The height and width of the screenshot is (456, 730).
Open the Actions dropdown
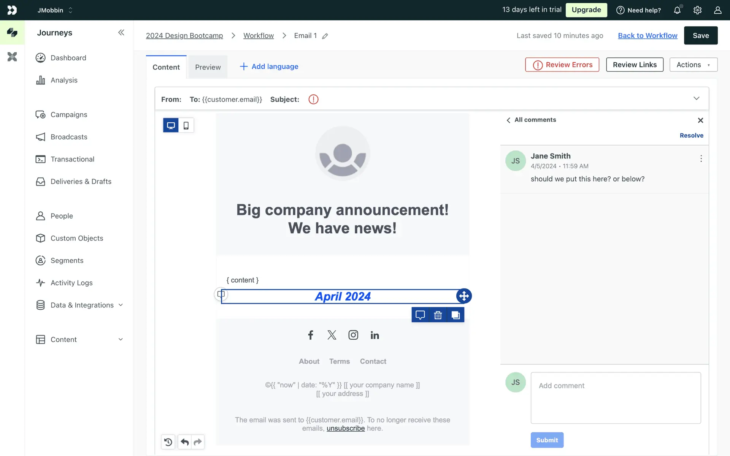[x=693, y=65]
